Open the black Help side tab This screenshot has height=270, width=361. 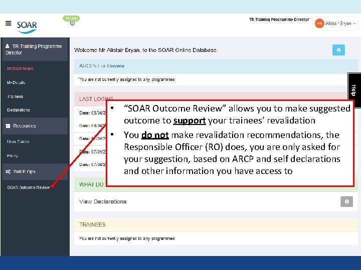tap(354, 90)
